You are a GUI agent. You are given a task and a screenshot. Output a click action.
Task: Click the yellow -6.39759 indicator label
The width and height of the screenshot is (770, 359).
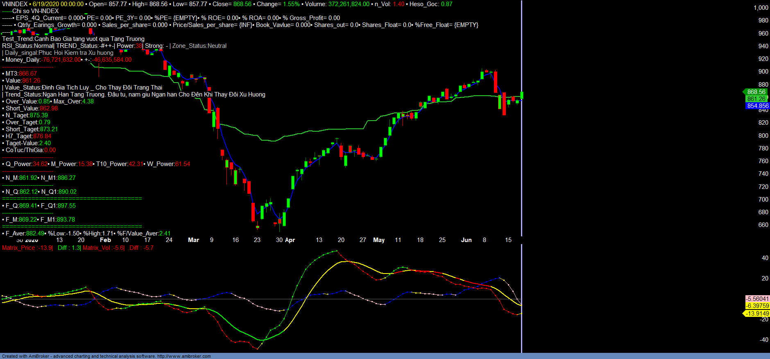point(757,306)
